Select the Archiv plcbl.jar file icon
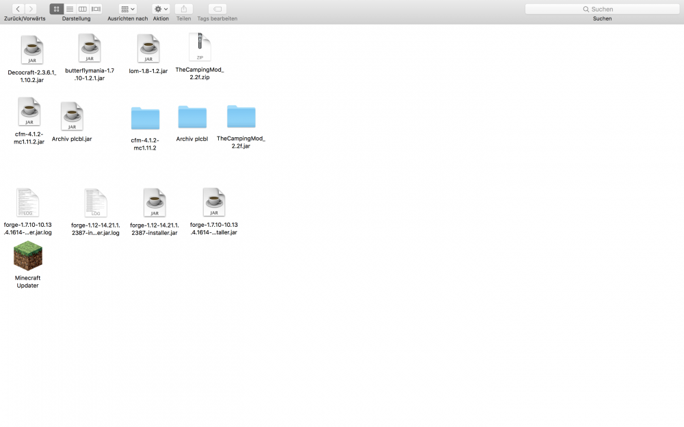This screenshot has height=427, width=684. (x=72, y=116)
